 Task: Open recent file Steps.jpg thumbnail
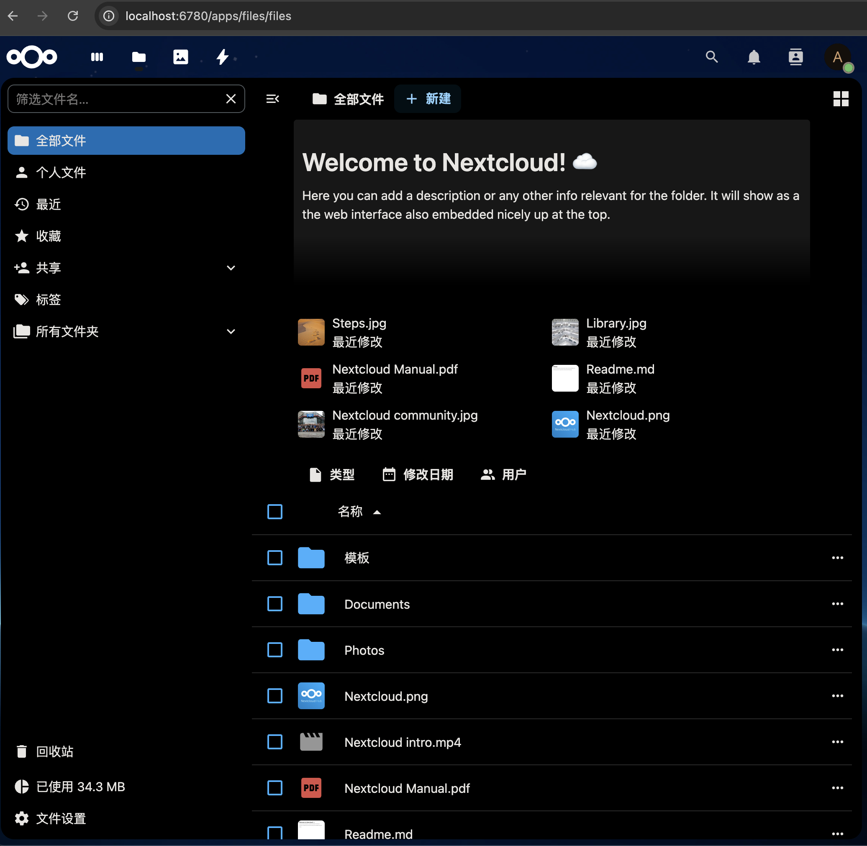click(x=311, y=332)
